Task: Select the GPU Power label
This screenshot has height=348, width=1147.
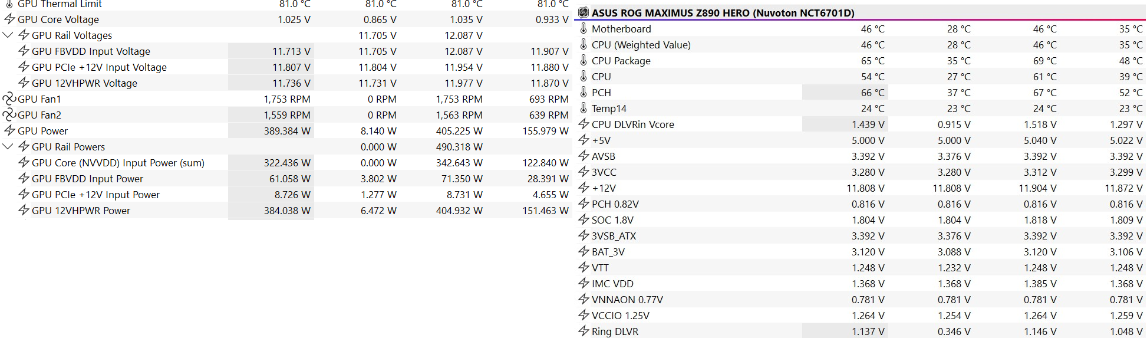Action: 42,131
